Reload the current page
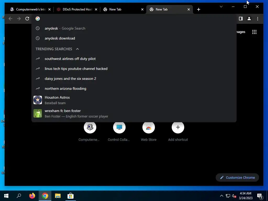The width and height of the screenshot is (268, 201). tap(27, 19)
